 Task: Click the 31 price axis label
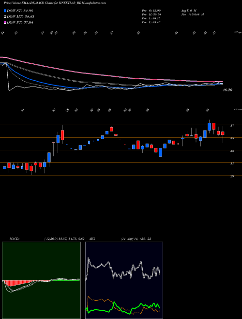click(x=232, y=163)
